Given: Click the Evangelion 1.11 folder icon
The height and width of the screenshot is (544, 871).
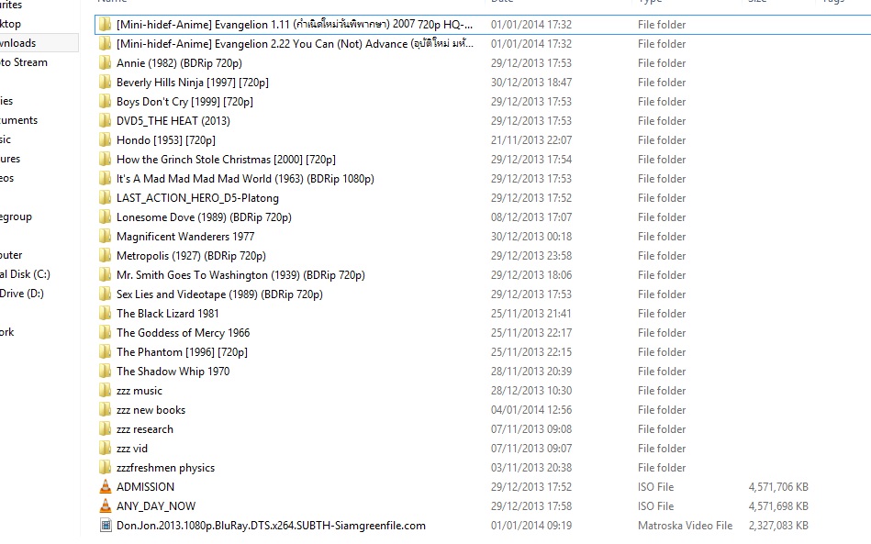Looking at the screenshot, I should tap(105, 25).
